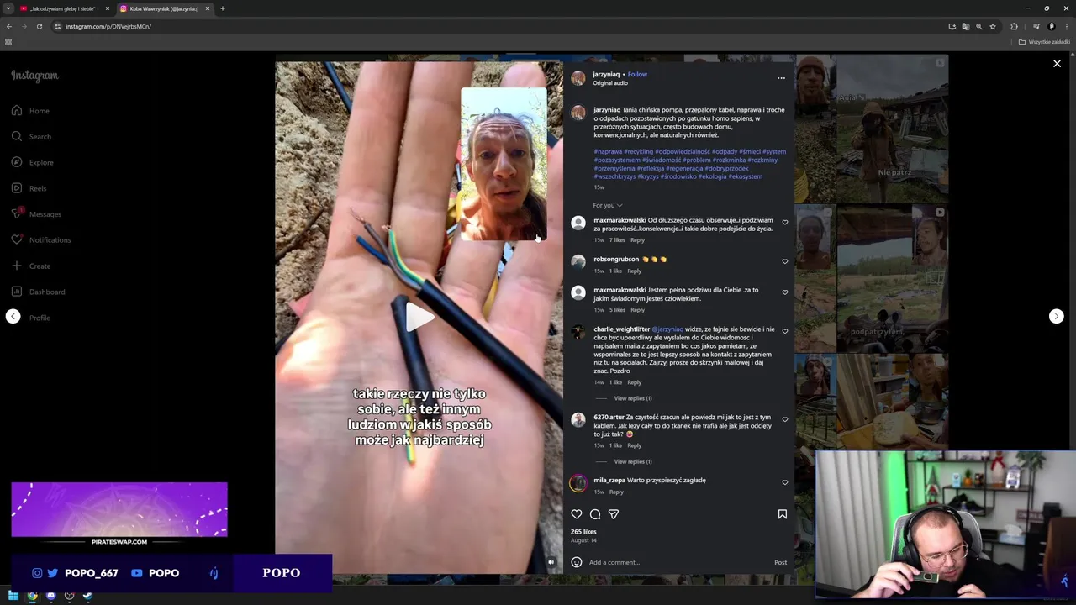Open the #naprawa hashtag

point(608,151)
